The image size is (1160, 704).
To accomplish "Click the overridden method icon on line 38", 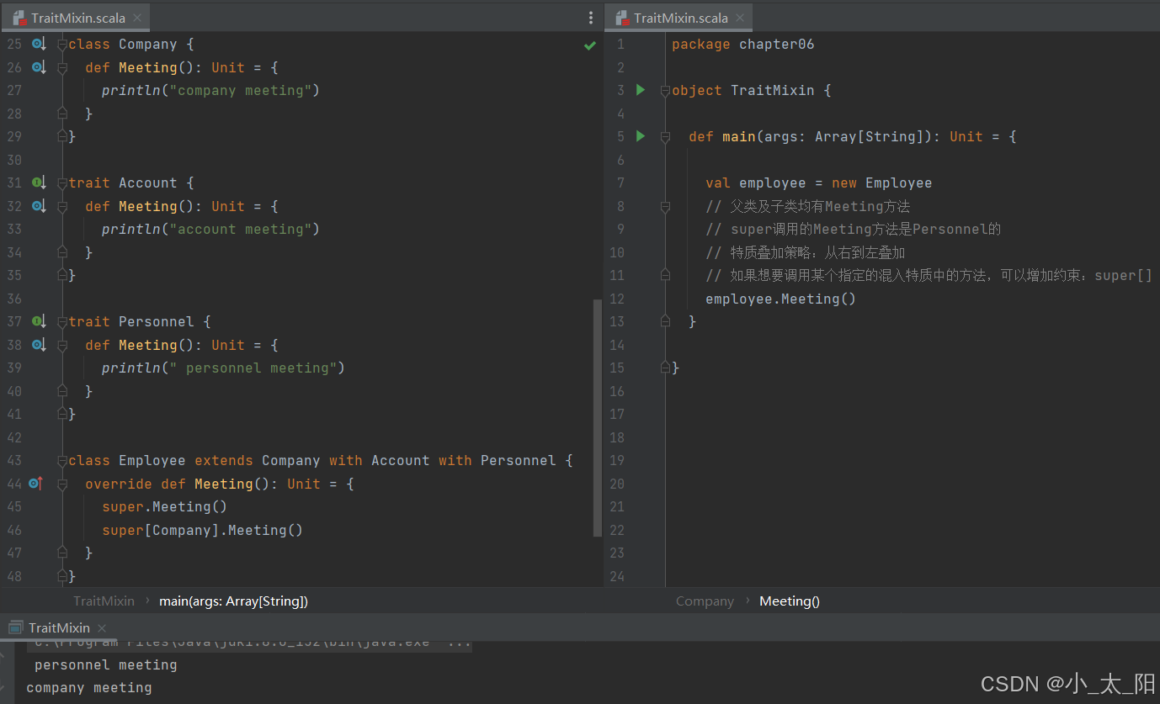I will [x=38, y=345].
